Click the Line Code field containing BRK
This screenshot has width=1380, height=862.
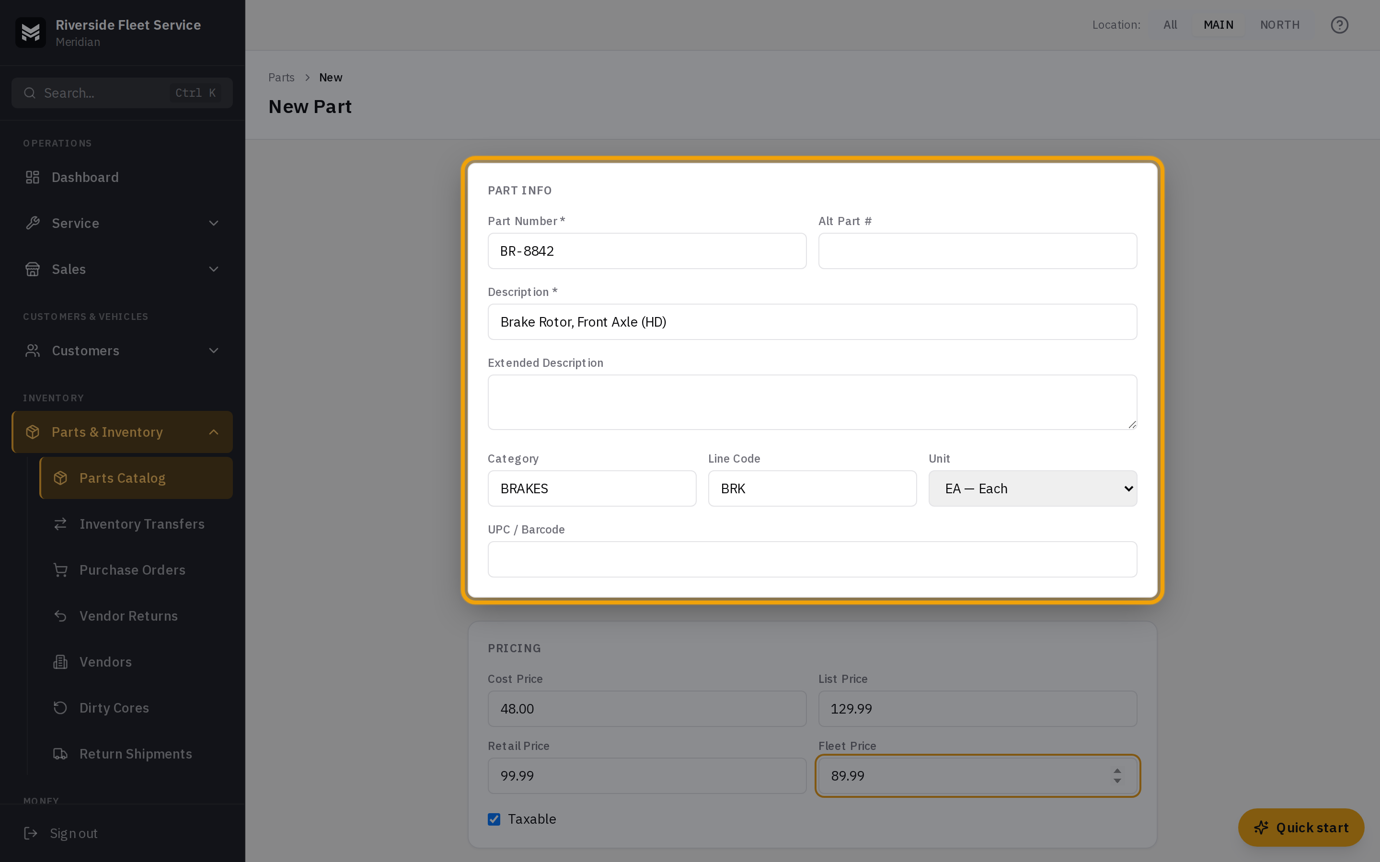pyautogui.click(x=812, y=488)
